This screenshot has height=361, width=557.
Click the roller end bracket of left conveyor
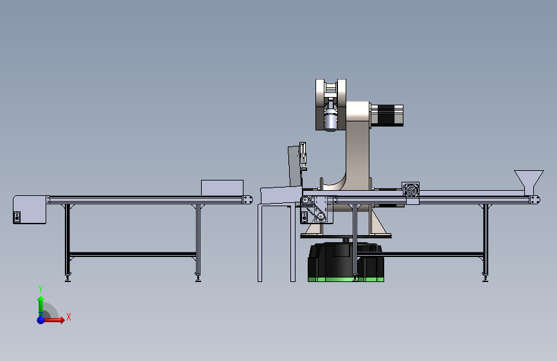(x=247, y=200)
